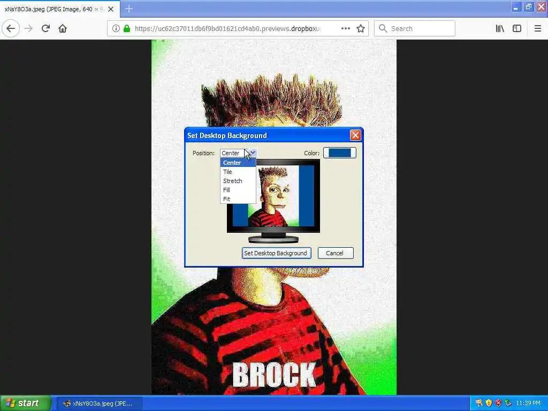Open the blue Color swatch picker
This screenshot has width=548, height=411.
[340, 153]
